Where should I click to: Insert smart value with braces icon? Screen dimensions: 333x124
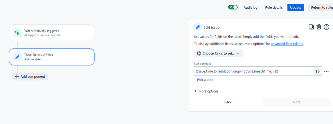pos(318,71)
